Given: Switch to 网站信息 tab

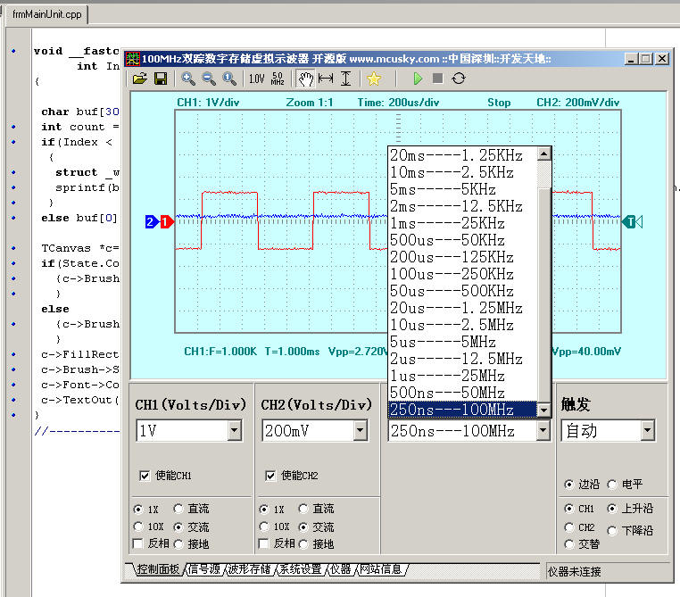Looking at the screenshot, I should [381, 569].
